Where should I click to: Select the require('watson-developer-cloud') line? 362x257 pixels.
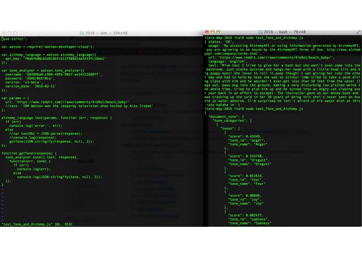[48, 47]
